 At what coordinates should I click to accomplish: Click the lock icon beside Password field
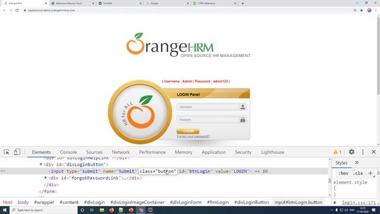click(x=243, y=119)
